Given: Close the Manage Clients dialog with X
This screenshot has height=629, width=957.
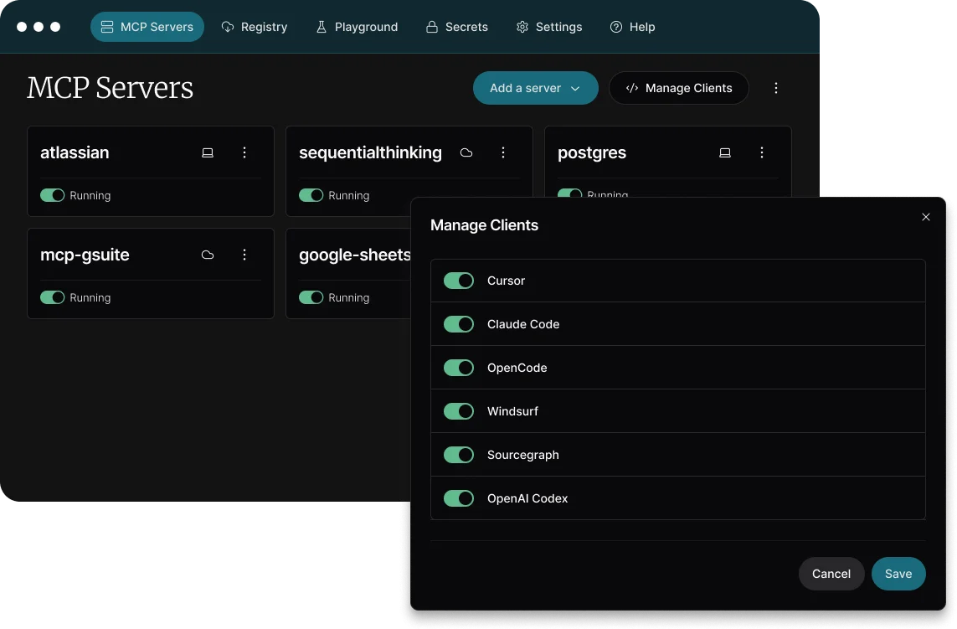Looking at the screenshot, I should click(x=925, y=217).
